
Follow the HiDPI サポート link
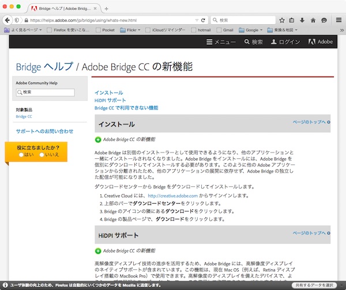tap(110, 100)
